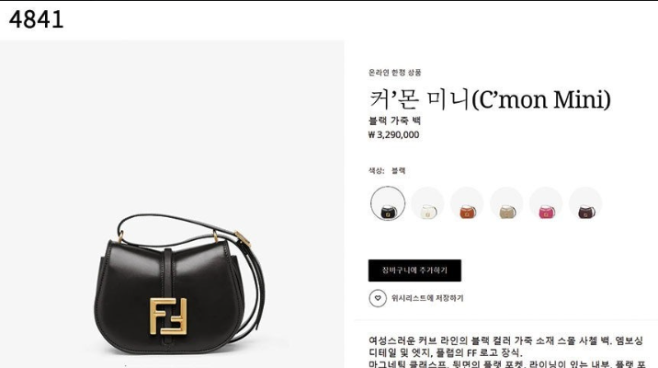This screenshot has height=368, width=658.
Task: Click the description line starting 마그네틱 클래스프
Action: (x=507, y=363)
